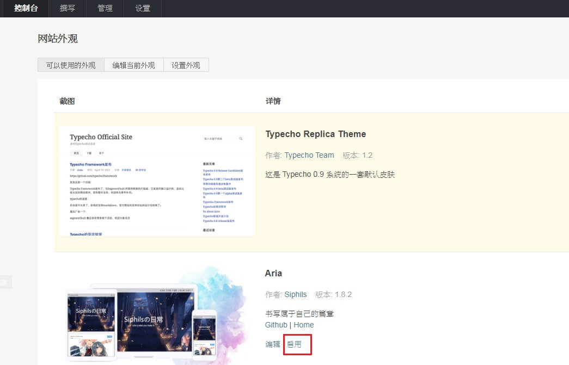The height and width of the screenshot is (365, 569).
Task: Switch to the 设置外观 tab
Action: click(186, 64)
